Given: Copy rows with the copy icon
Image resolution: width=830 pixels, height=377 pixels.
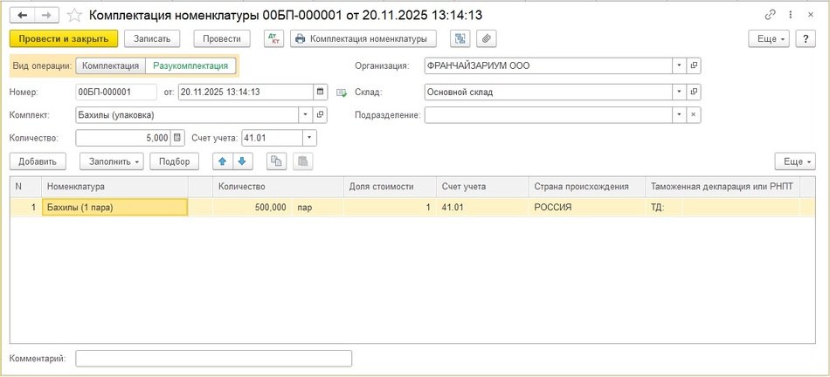Looking at the screenshot, I should 276,161.
